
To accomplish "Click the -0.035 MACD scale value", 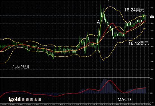I will pos(152,103).
